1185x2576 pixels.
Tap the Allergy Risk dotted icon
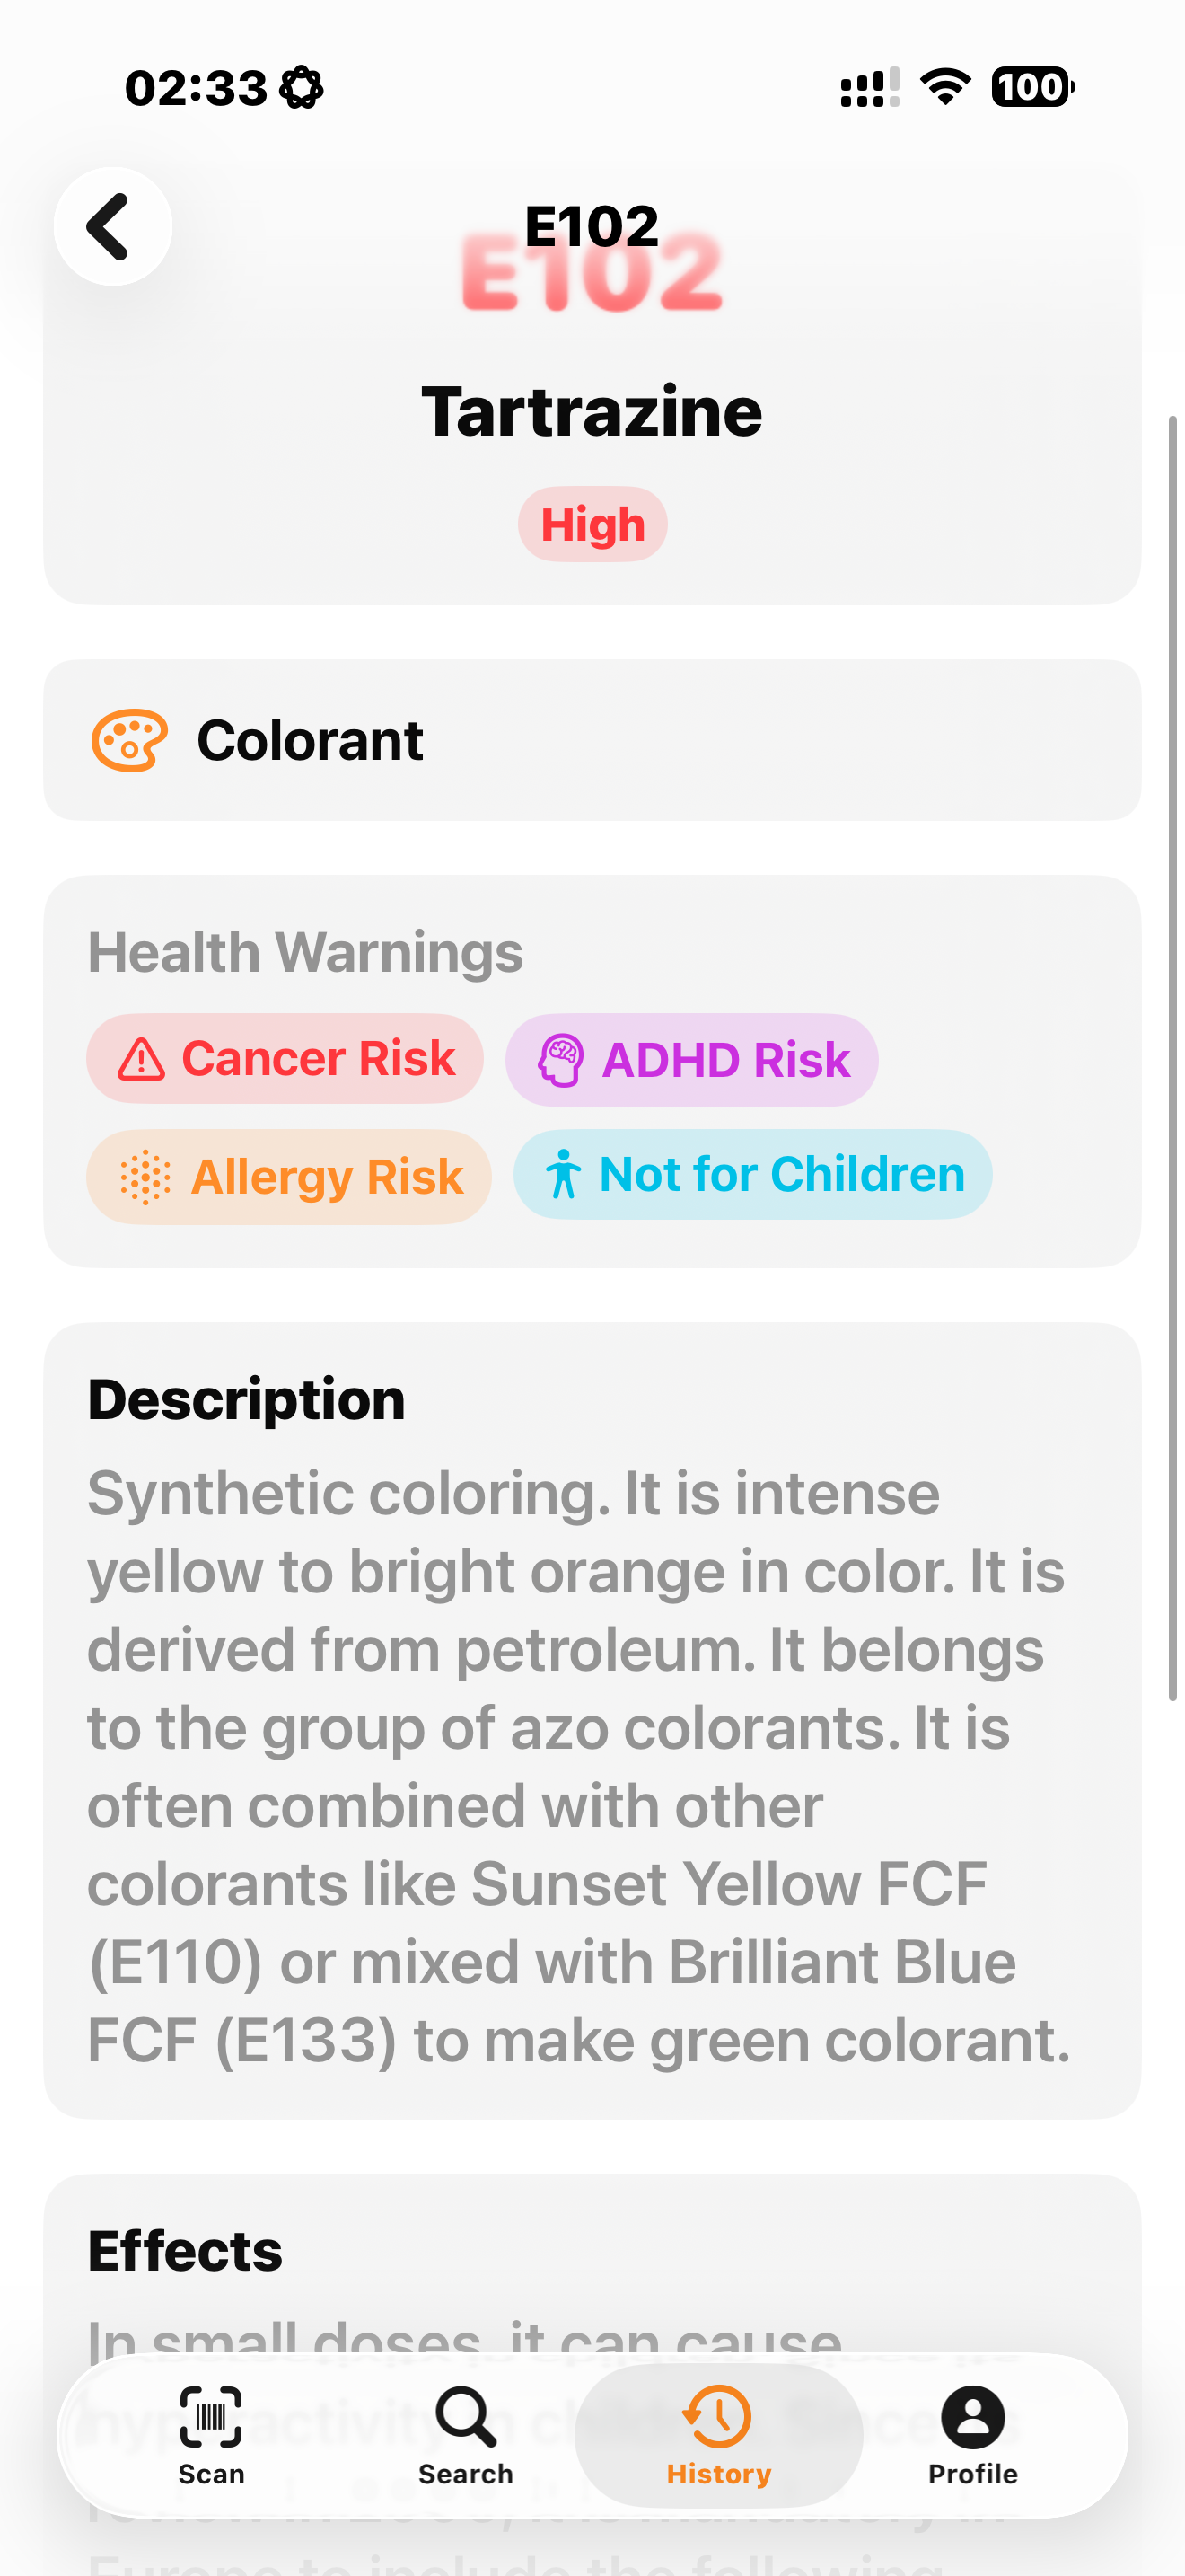pyautogui.click(x=145, y=1177)
